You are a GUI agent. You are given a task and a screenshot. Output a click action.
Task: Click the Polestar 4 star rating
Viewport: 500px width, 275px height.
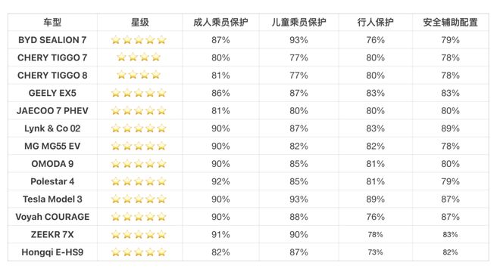139,181
